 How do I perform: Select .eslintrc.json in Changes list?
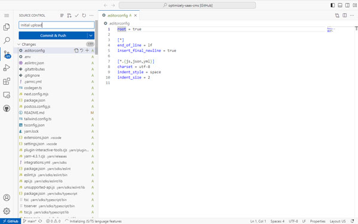[x=56, y=63]
